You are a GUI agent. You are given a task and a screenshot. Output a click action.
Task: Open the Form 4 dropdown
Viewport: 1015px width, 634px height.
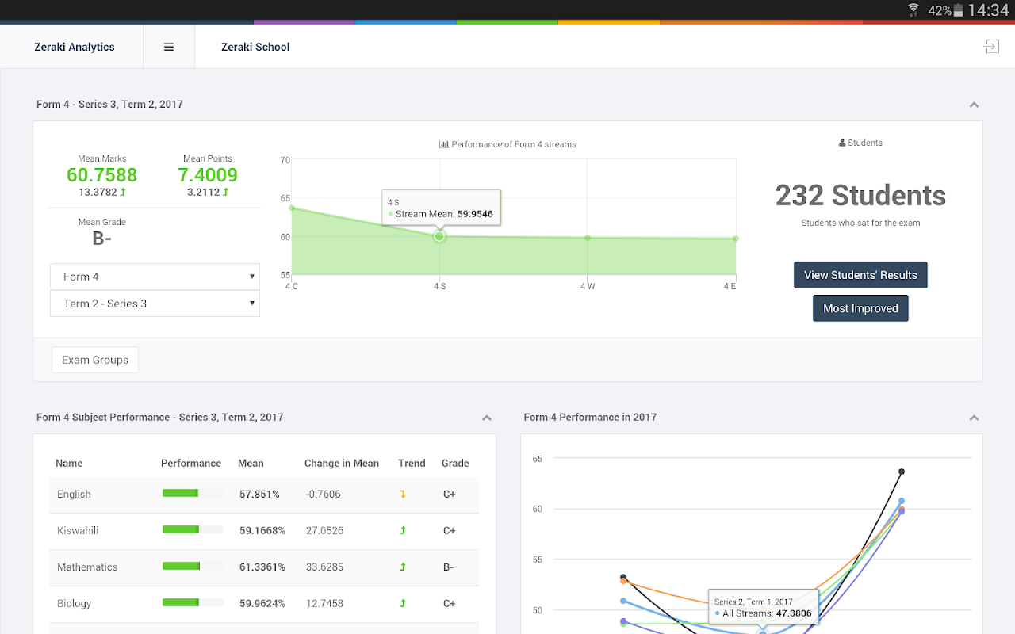point(155,277)
